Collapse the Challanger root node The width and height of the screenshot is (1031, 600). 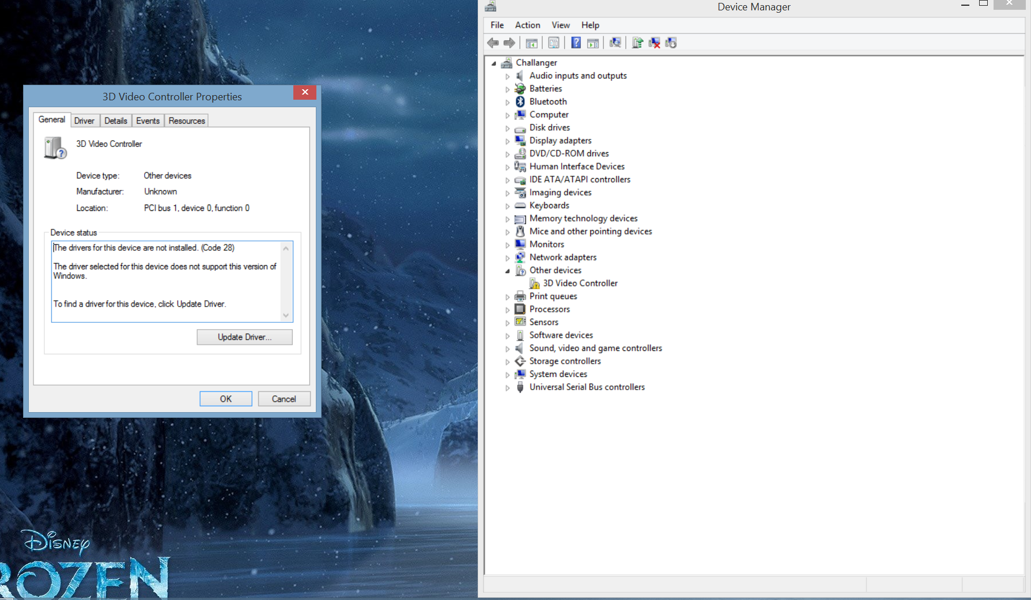pos(494,63)
